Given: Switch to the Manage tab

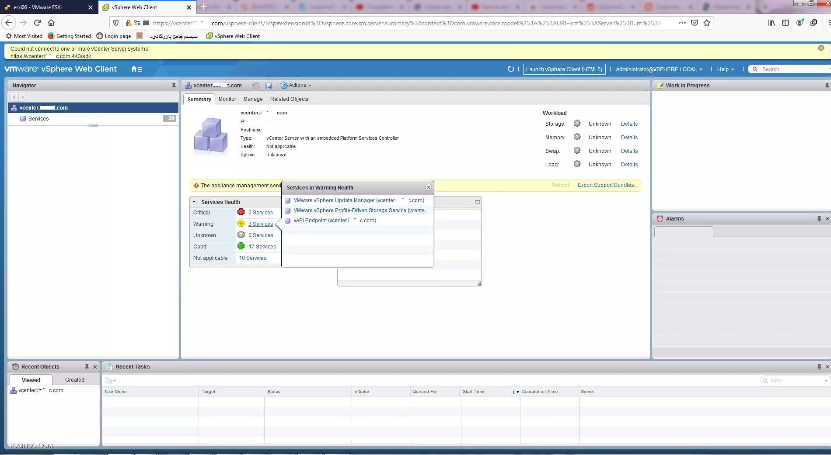Looking at the screenshot, I should click(253, 99).
